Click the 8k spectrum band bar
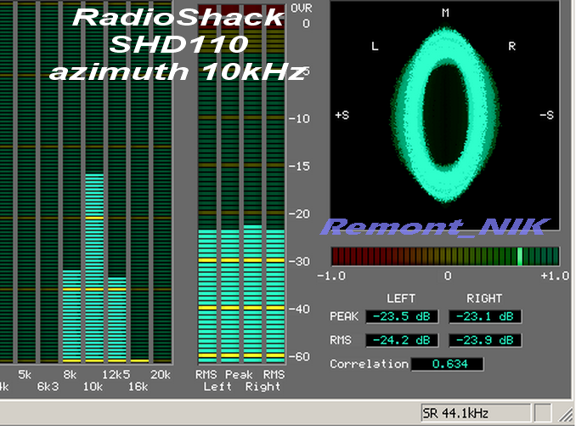Viewport: 576px width, 426px height. pos(72,316)
